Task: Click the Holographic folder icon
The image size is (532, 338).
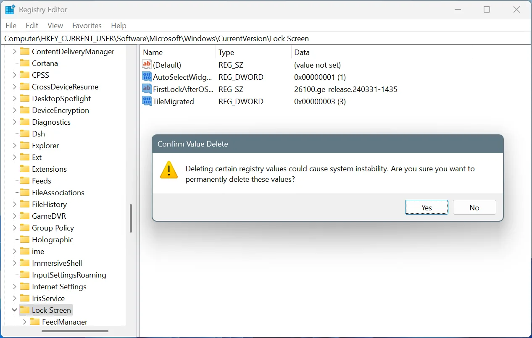Action: [25, 239]
